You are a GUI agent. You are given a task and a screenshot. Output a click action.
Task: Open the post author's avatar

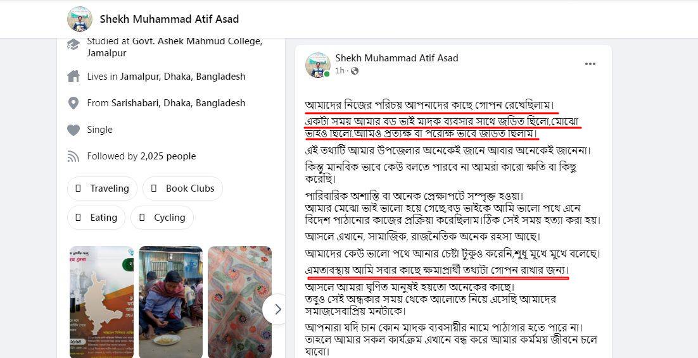318,65
